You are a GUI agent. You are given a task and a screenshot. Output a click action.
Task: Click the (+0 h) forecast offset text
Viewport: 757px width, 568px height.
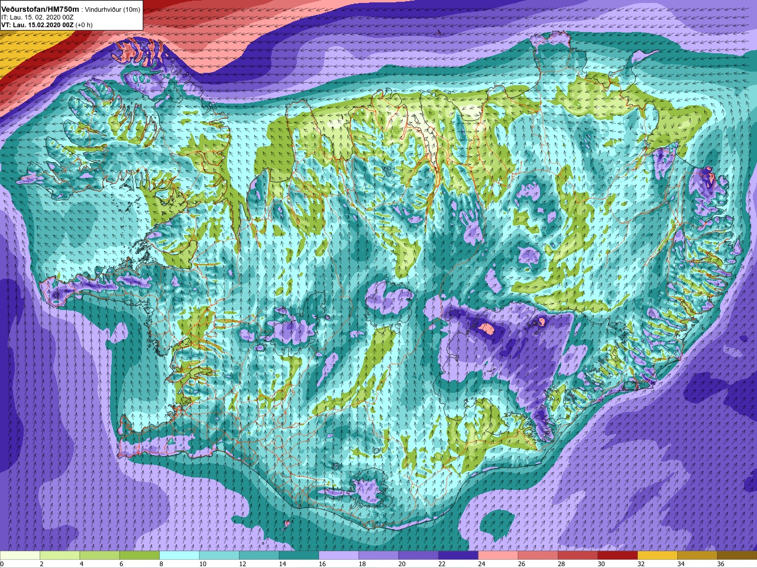pos(84,25)
